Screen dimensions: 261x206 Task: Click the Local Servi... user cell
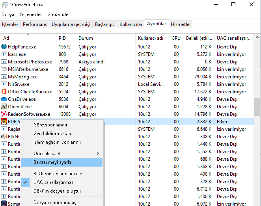[151, 84]
